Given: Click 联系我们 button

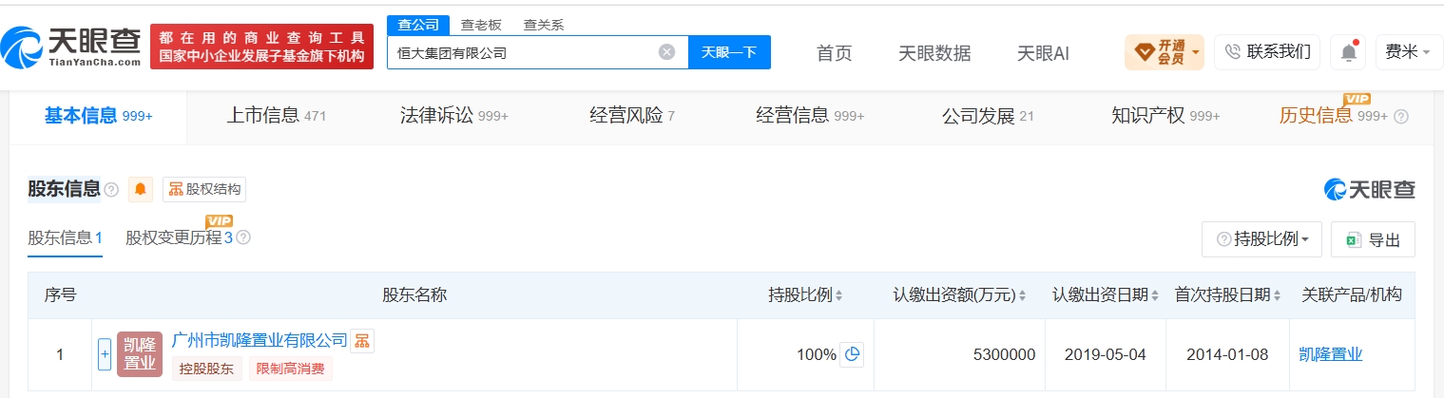Looking at the screenshot, I should (1267, 51).
